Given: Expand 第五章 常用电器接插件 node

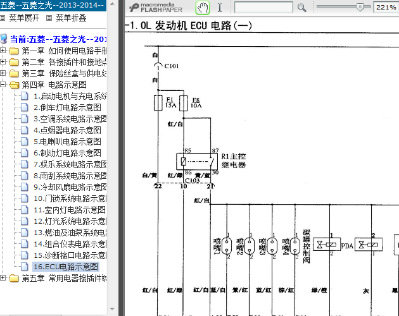Looking at the screenshot, I should tap(3, 278).
